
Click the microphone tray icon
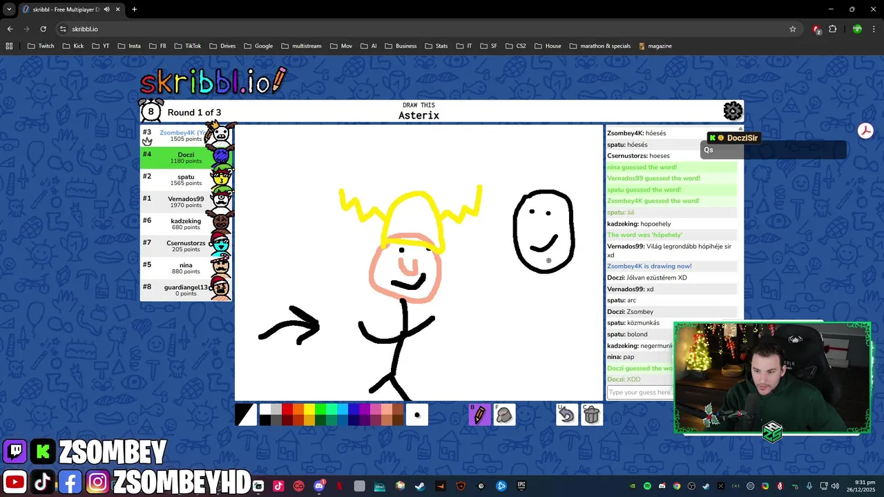[809, 486]
